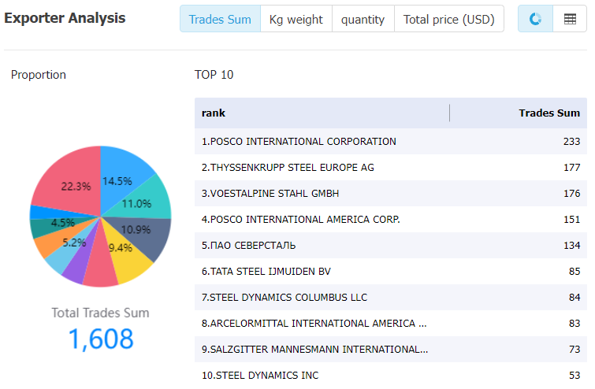Click the 'Exporter Analysis' heading
The width and height of the screenshot is (595, 389).
[x=65, y=18]
